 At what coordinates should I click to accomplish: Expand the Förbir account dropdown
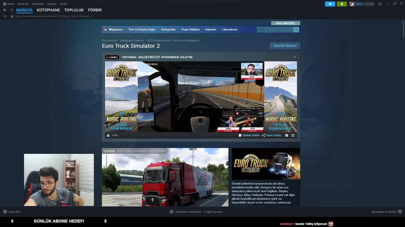pyautogui.click(x=364, y=4)
